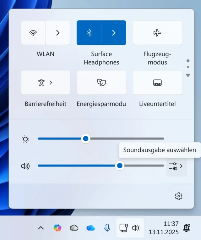This screenshot has height=240, width=201.
Task: Open Soundausgabe auswählen output selector
Action: 177,166
